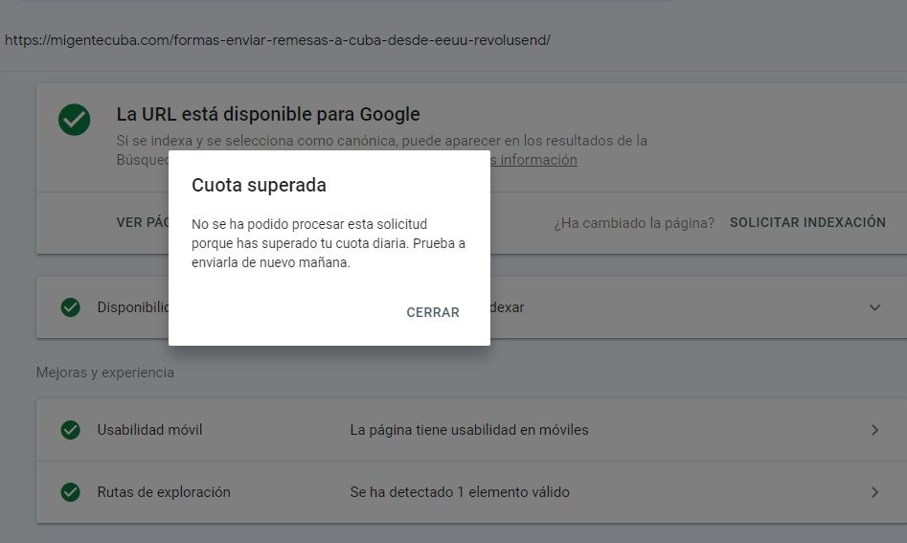Click green check icon beside URL disponible heading
907x543 pixels.
coord(74,120)
